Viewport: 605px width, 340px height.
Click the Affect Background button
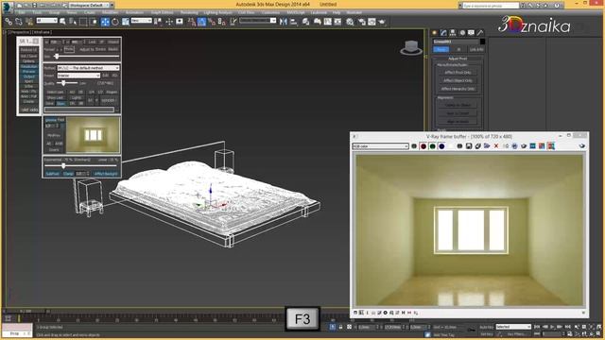point(106,174)
